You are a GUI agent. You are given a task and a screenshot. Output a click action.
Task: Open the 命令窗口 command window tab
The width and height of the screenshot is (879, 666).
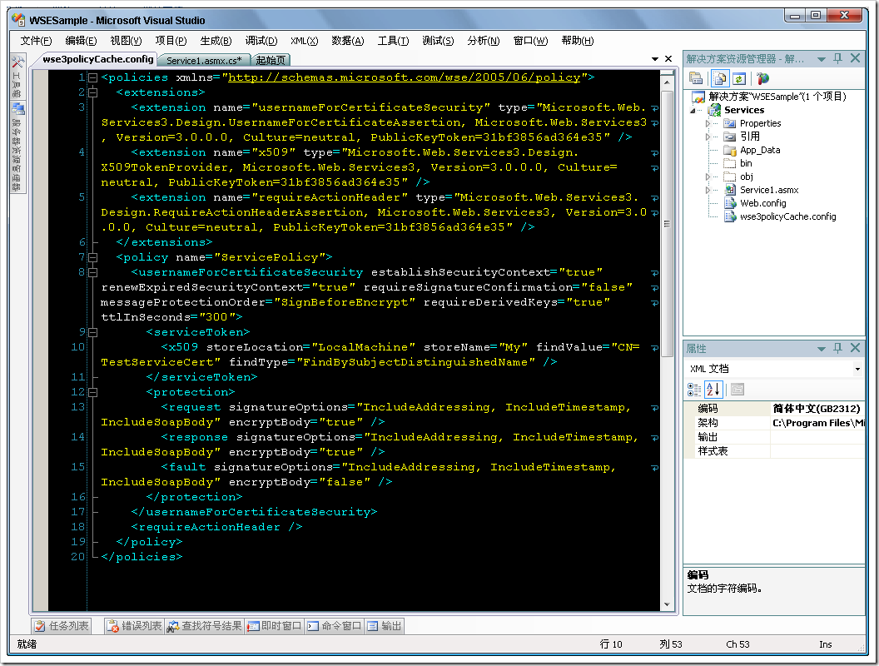point(335,626)
